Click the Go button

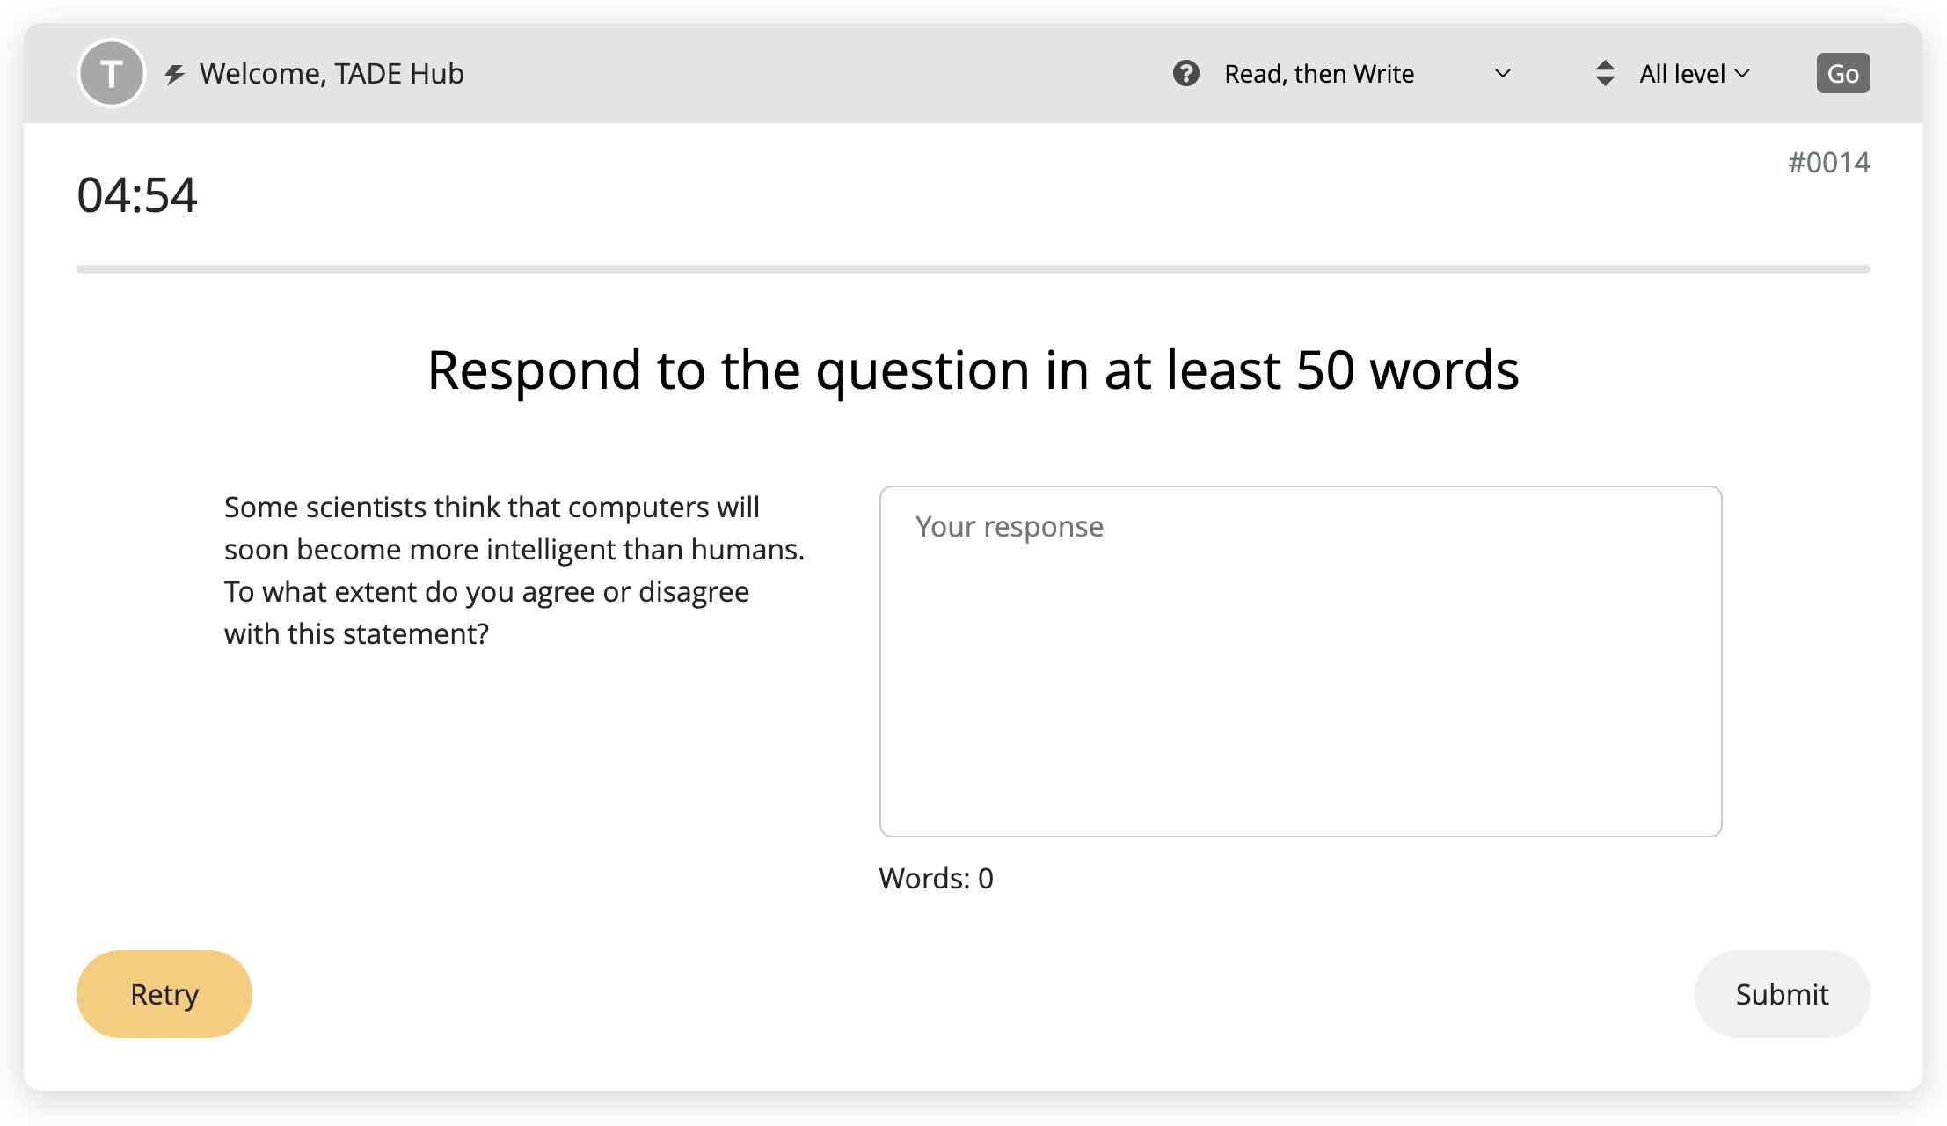pos(1842,73)
